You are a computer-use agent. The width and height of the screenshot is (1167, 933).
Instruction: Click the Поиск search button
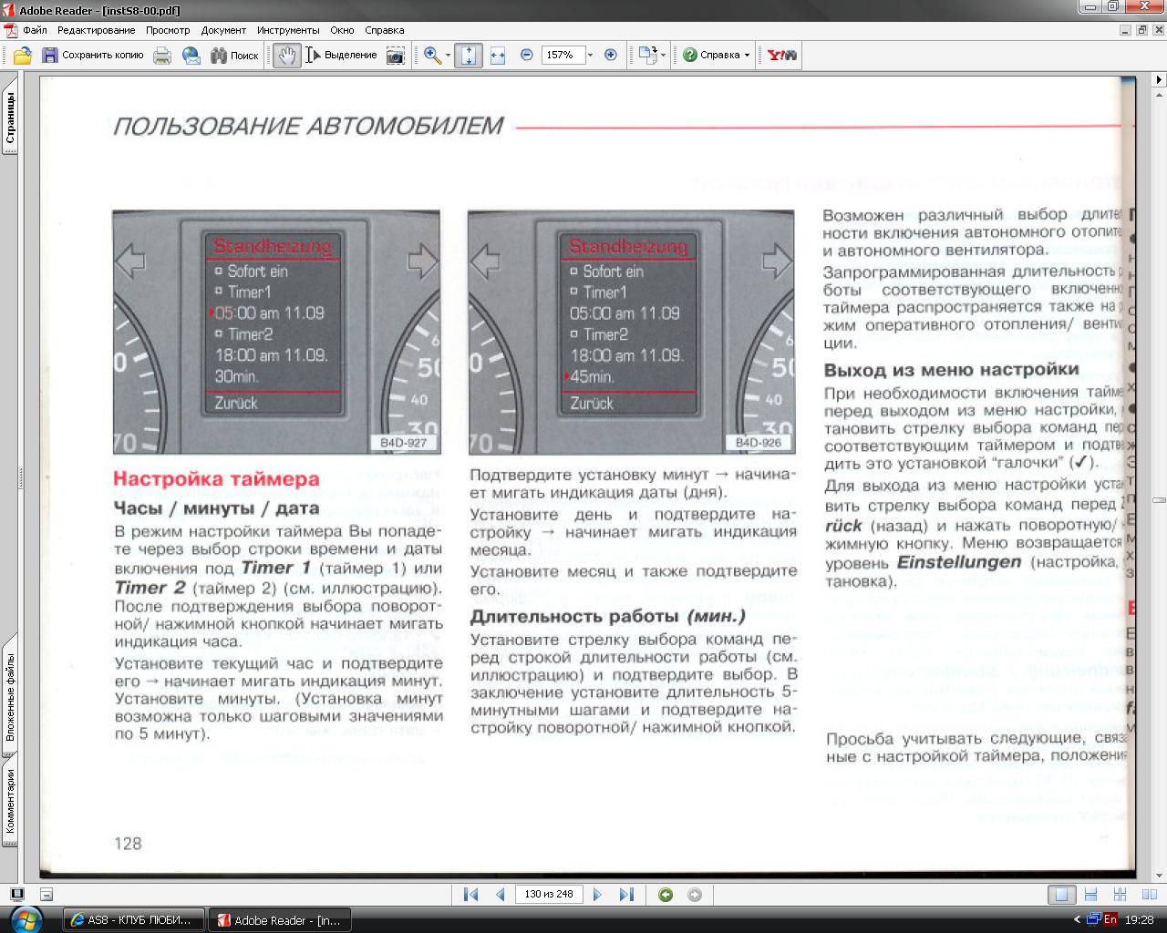[x=234, y=56]
